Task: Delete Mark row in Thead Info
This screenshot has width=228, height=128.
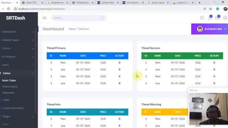Action: point(119,119)
